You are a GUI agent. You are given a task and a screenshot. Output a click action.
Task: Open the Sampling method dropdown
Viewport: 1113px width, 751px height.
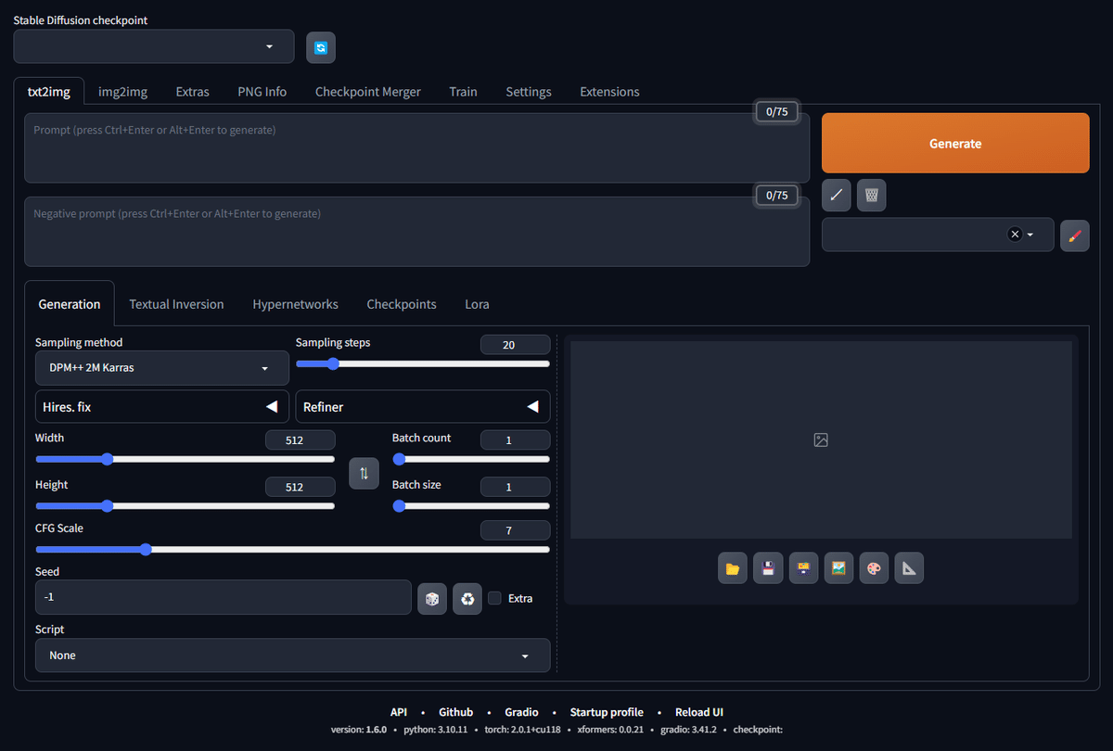[161, 368]
